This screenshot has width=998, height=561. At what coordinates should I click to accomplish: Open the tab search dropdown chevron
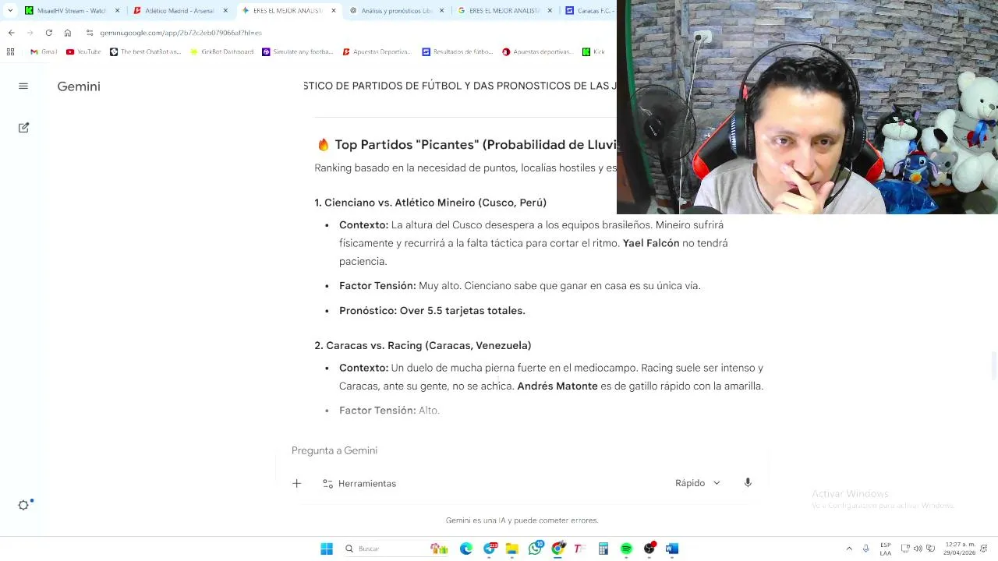click(x=9, y=11)
